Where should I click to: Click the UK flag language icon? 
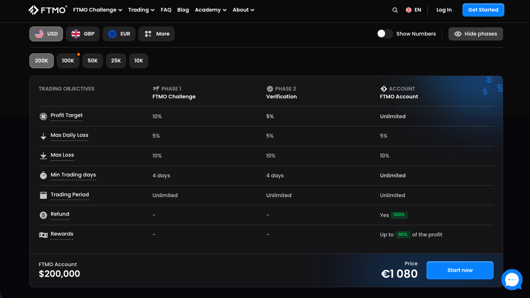(409, 10)
